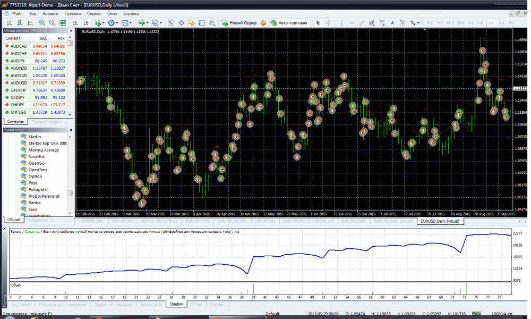Select the crosshair cursor tool
Viewport: 531px width, 319px height.
coord(329,23)
